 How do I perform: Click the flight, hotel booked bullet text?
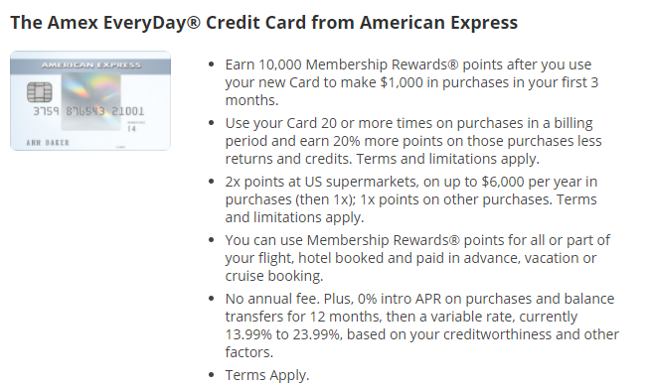click(x=417, y=258)
